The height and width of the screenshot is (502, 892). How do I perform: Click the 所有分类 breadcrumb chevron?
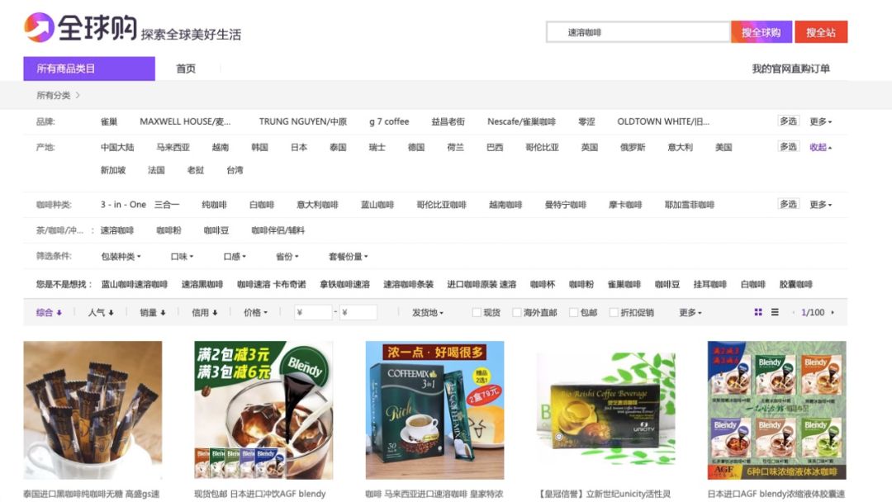(78, 95)
